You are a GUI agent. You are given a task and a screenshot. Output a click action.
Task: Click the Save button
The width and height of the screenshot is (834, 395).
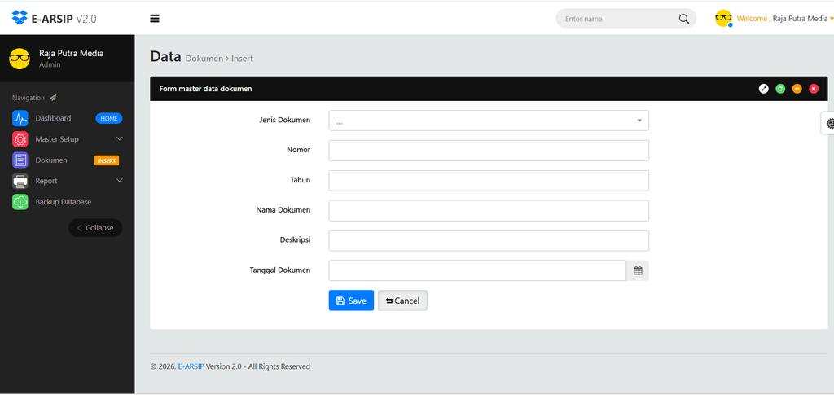pos(351,301)
